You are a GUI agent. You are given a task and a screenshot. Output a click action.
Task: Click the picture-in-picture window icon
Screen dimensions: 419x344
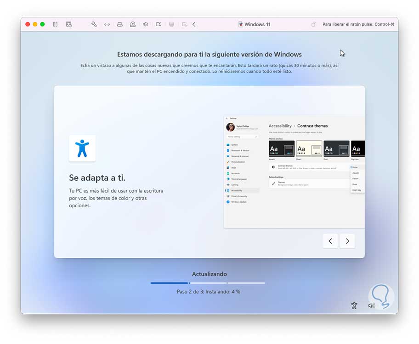coord(314,24)
